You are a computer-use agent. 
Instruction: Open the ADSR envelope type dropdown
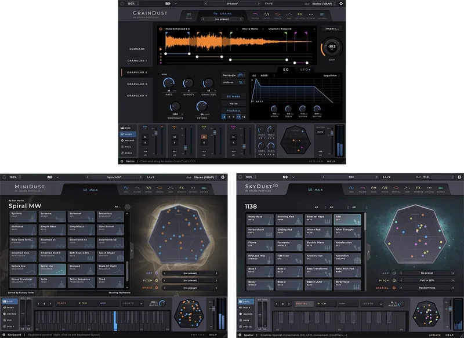click(267, 75)
